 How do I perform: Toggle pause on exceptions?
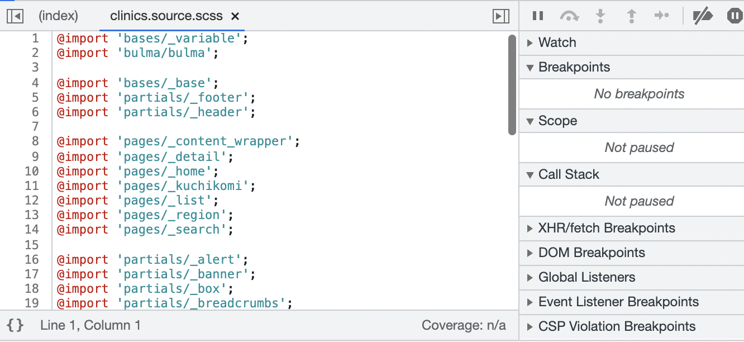pos(735,16)
